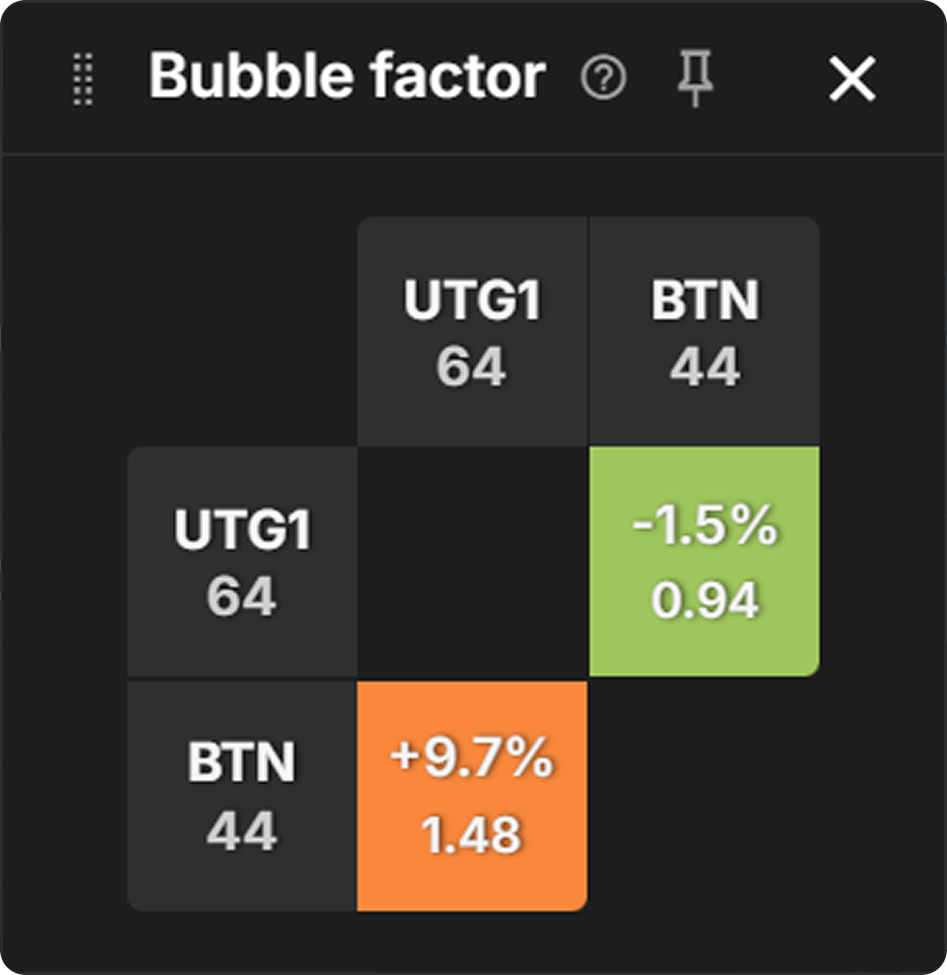Click the orange bubble factor cell

[472, 795]
